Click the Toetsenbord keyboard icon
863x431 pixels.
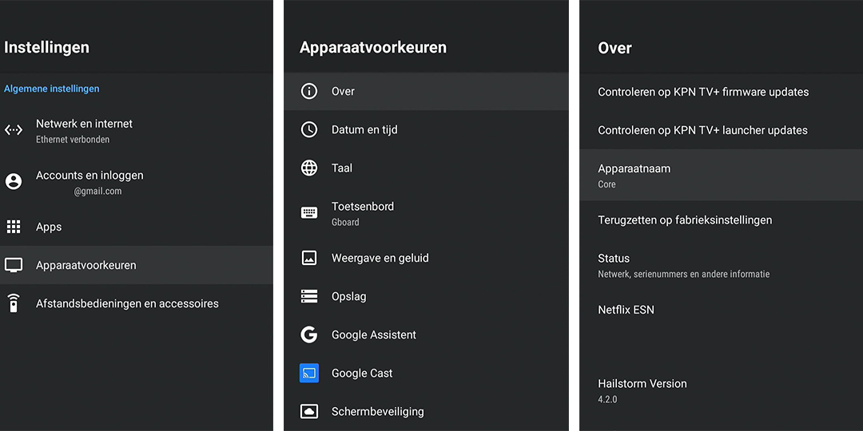coord(308,213)
